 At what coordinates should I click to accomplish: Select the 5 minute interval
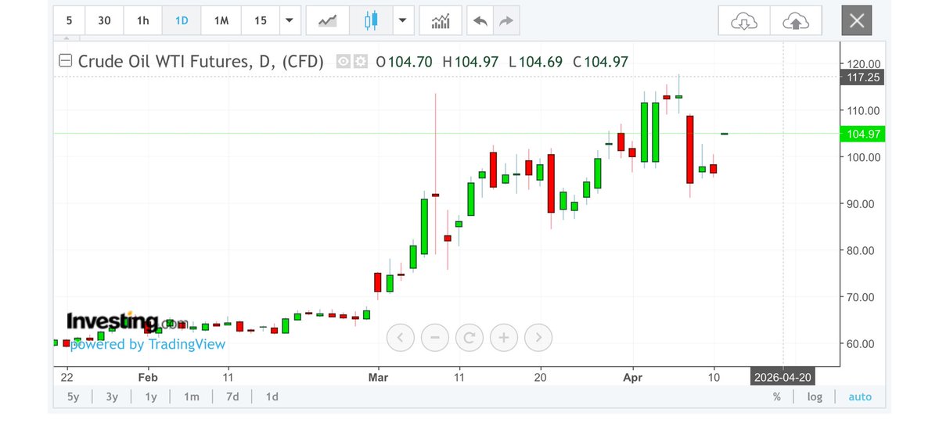[x=70, y=20]
